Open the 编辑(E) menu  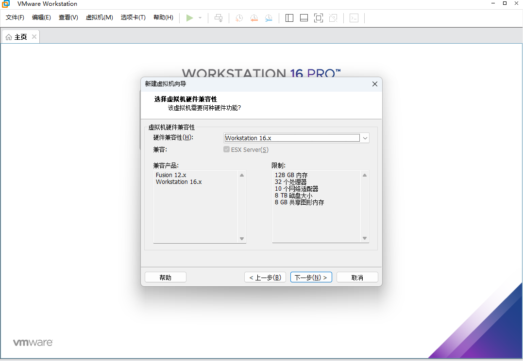41,17
